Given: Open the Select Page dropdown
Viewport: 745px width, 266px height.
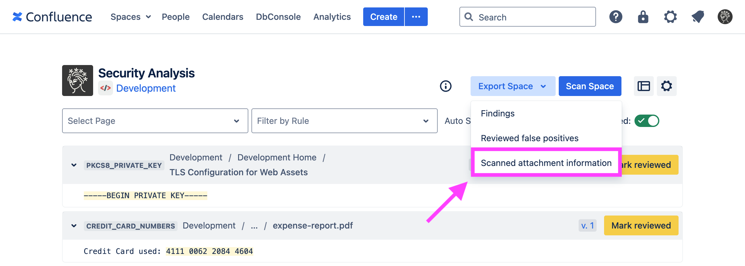Looking at the screenshot, I should coord(155,121).
